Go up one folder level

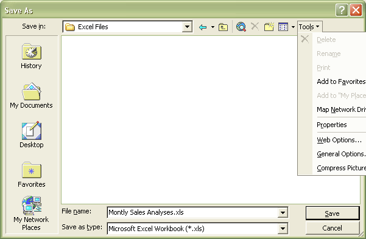pos(223,27)
